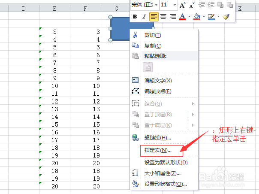
Task: Select column E header
Action: click(55, 9)
